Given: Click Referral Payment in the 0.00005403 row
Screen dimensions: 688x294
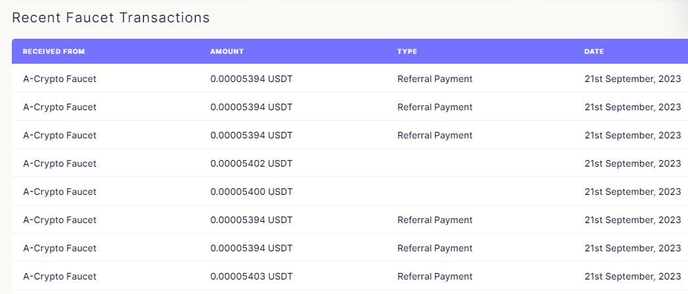Looking at the screenshot, I should (435, 276).
